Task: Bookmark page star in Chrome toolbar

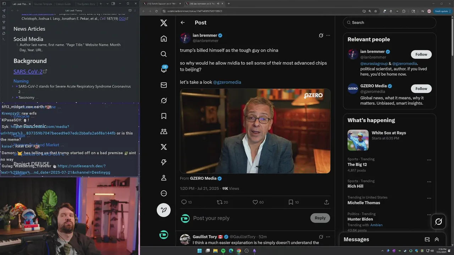Action: [x=376, y=11]
